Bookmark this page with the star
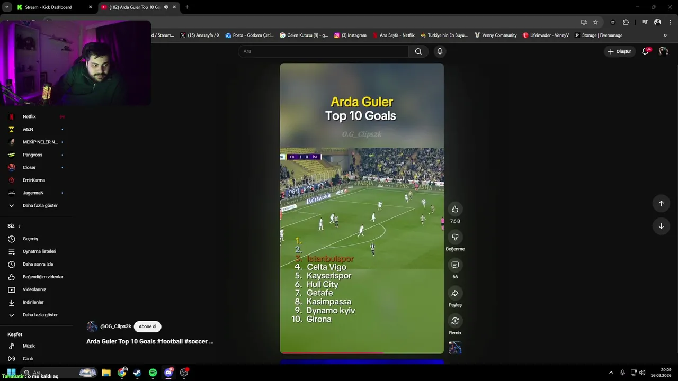The height and width of the screenshot is (381, 678). [x=595, y=22]
